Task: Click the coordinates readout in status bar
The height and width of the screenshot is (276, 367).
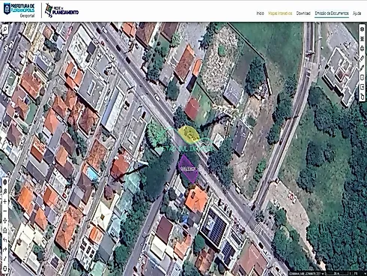Action: coord(305,274)
